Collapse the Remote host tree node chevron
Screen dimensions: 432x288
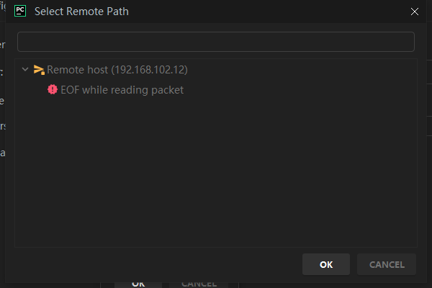(25, 70)
